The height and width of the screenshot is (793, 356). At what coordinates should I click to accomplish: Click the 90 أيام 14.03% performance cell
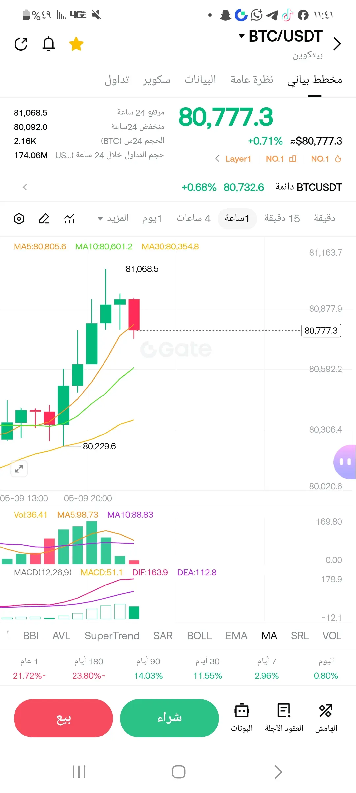(148, 668)
